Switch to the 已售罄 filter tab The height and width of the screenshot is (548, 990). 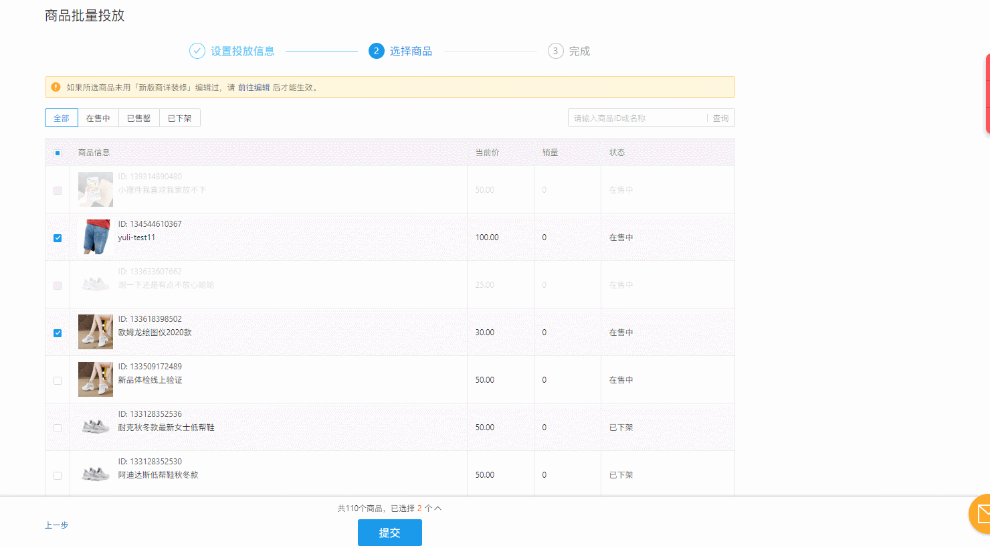(x=139, y=118)
